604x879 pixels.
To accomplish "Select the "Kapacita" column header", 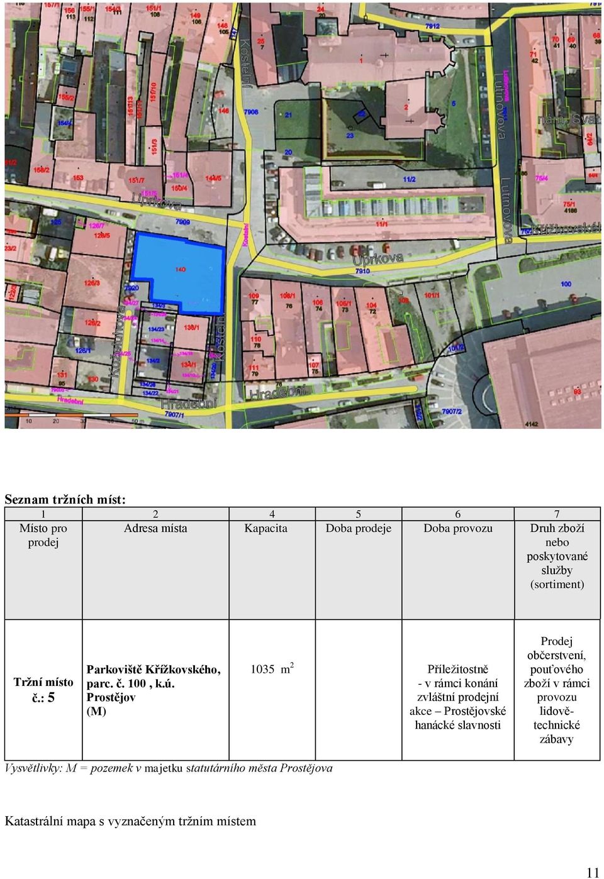I will coord(266,528).
